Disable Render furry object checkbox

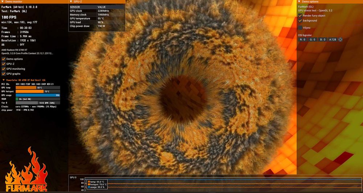pos(300,16)
